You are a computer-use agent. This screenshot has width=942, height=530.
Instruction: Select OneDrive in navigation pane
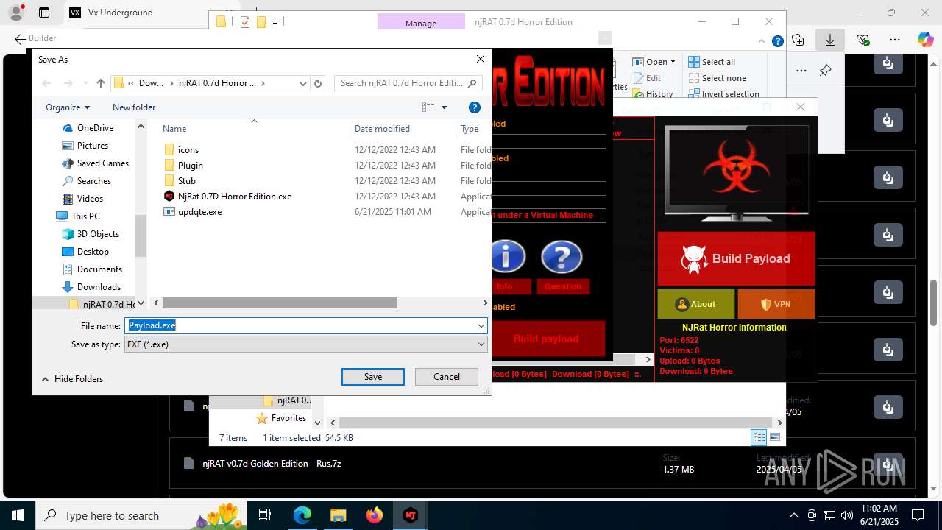click(96, 128)
